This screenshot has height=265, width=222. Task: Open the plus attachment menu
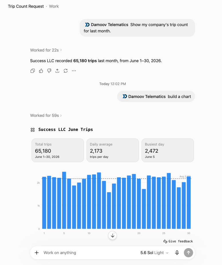pos(37,253)
